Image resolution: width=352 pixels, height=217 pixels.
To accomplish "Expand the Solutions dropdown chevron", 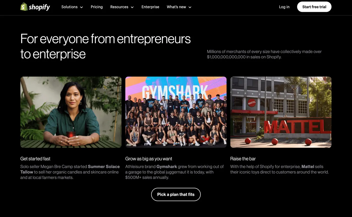I will click(x=81, y=7).
